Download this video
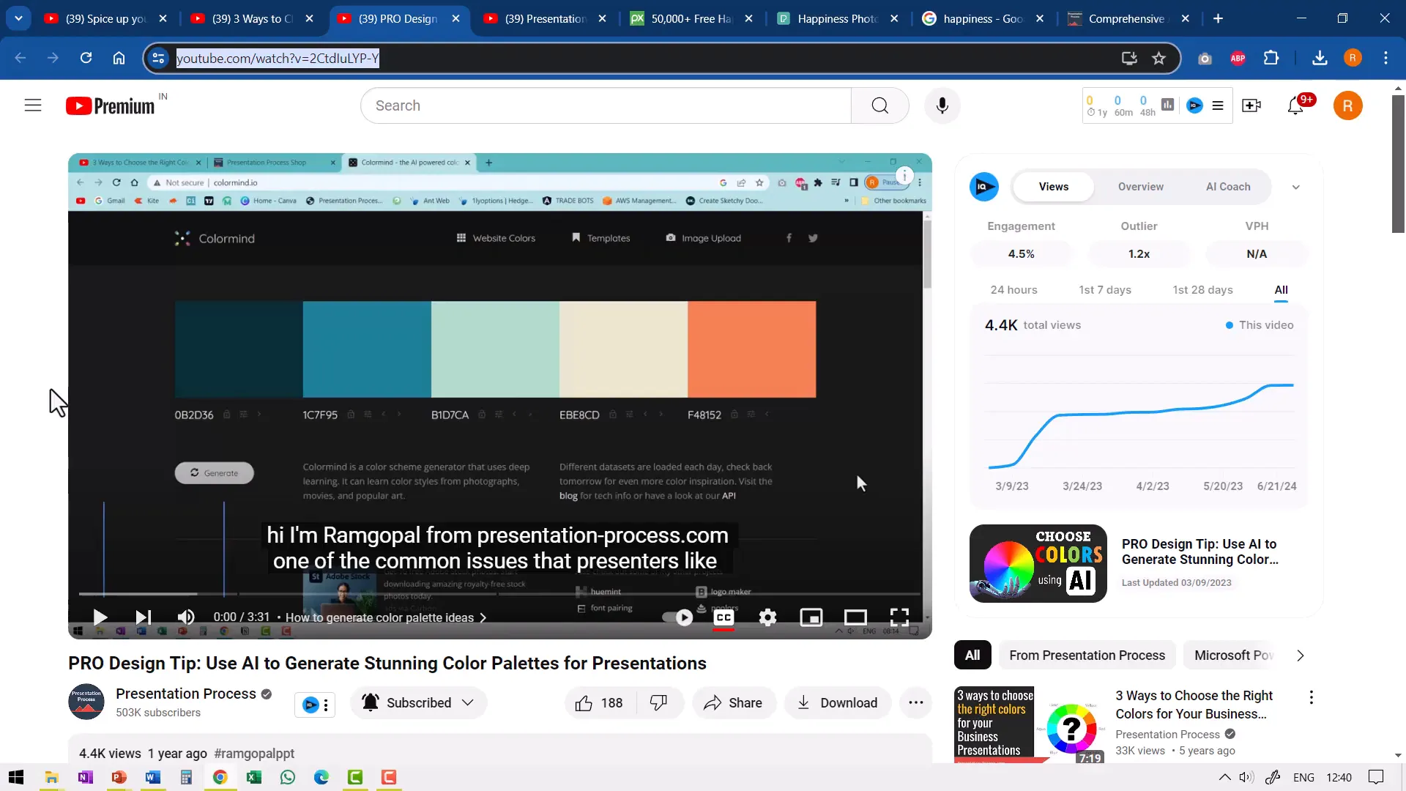 (x=837, y=703)
